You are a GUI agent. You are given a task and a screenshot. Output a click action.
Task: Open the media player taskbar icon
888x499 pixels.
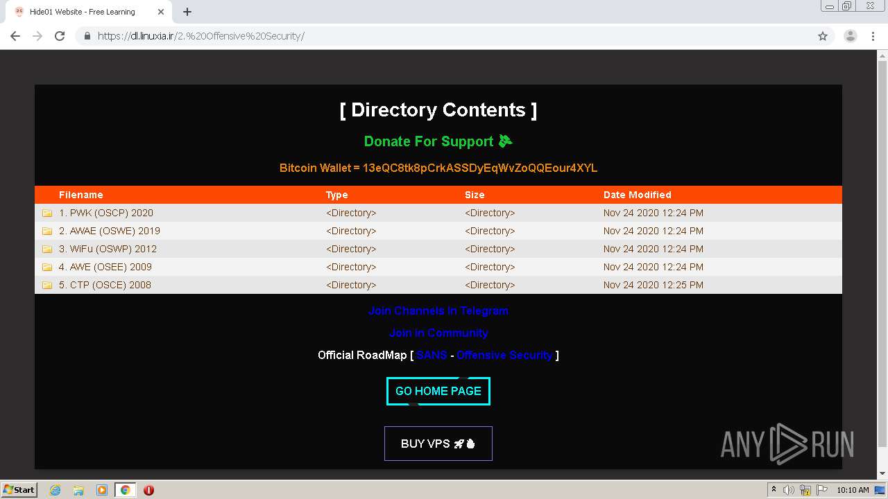tap(102, 490)
